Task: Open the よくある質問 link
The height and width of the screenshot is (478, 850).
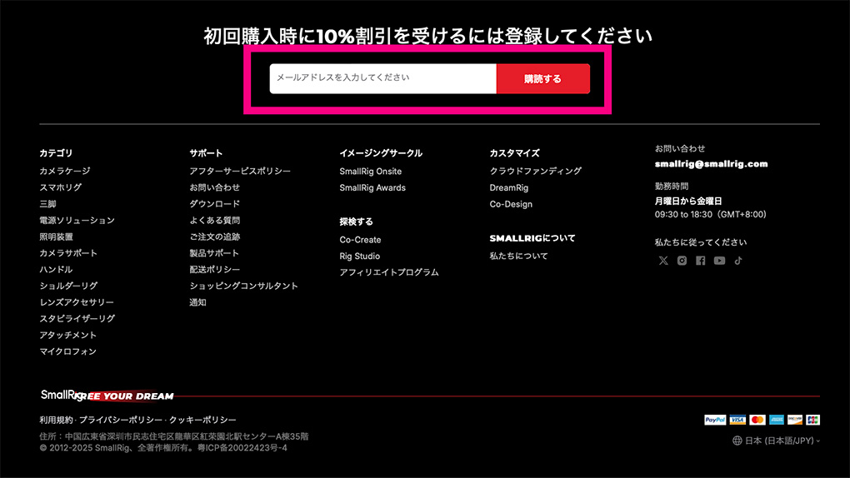Action: coord(215,220)
